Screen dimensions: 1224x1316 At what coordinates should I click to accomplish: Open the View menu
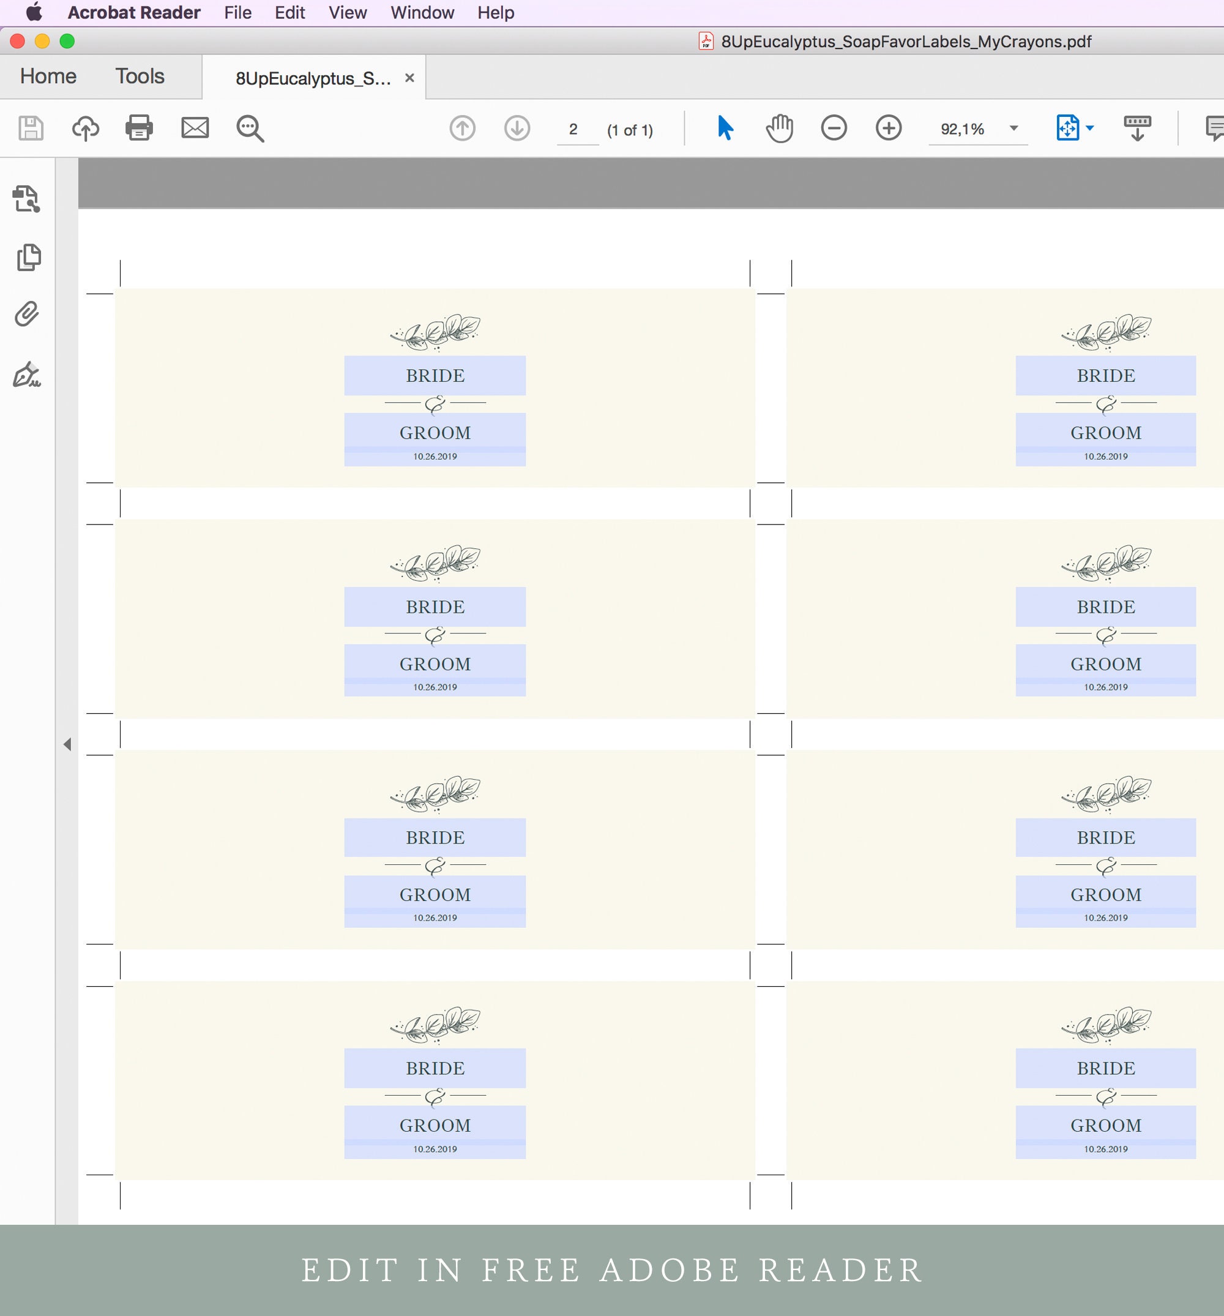pos(348,13)
